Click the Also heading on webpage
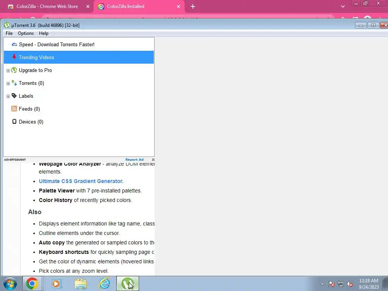 [34, 212]
